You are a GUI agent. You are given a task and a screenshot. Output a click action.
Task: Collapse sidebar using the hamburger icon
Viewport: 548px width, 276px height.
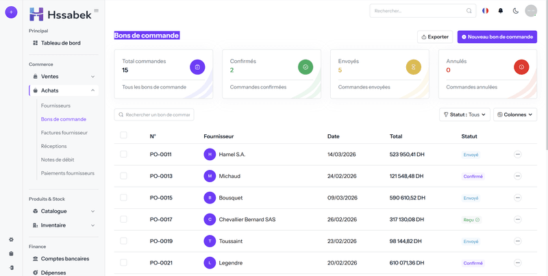tap(96, 10)
